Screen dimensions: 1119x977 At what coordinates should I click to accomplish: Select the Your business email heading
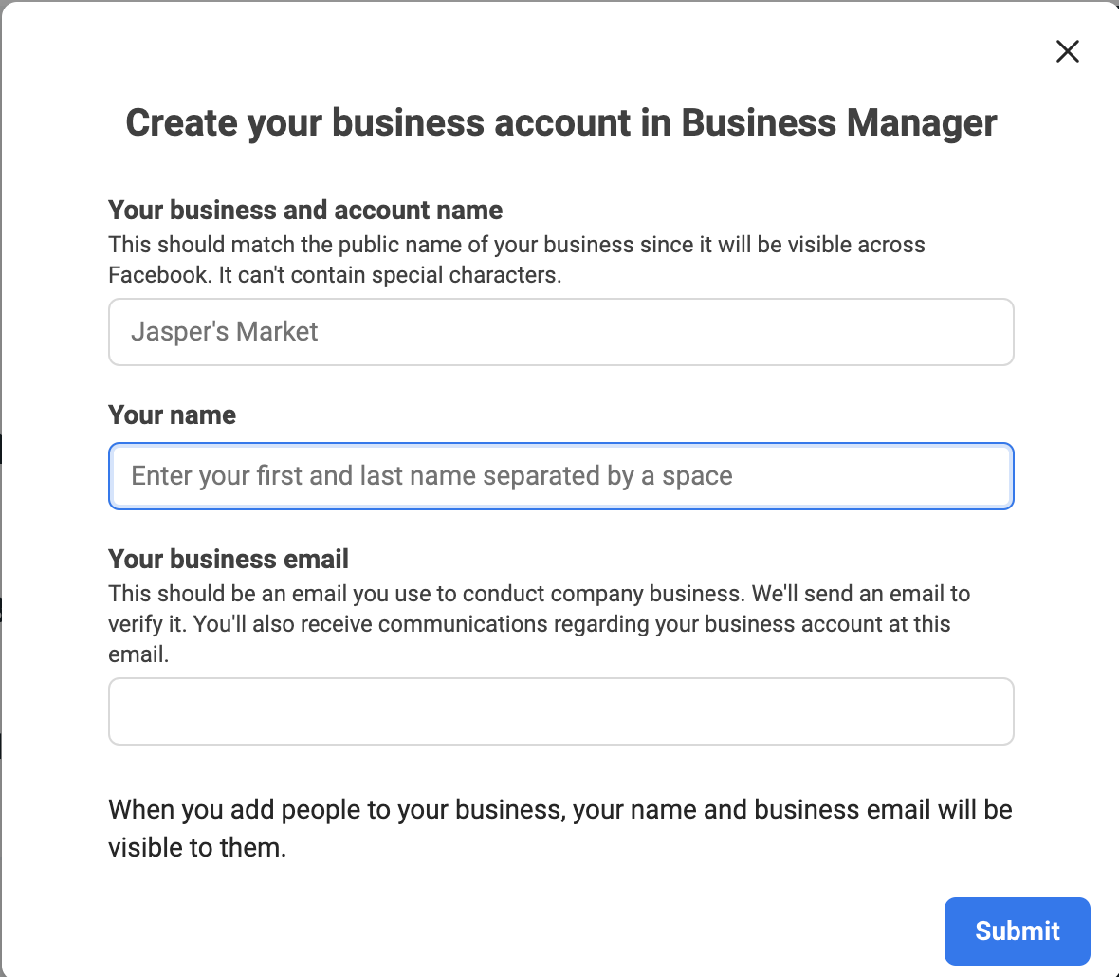click(228, 559)
